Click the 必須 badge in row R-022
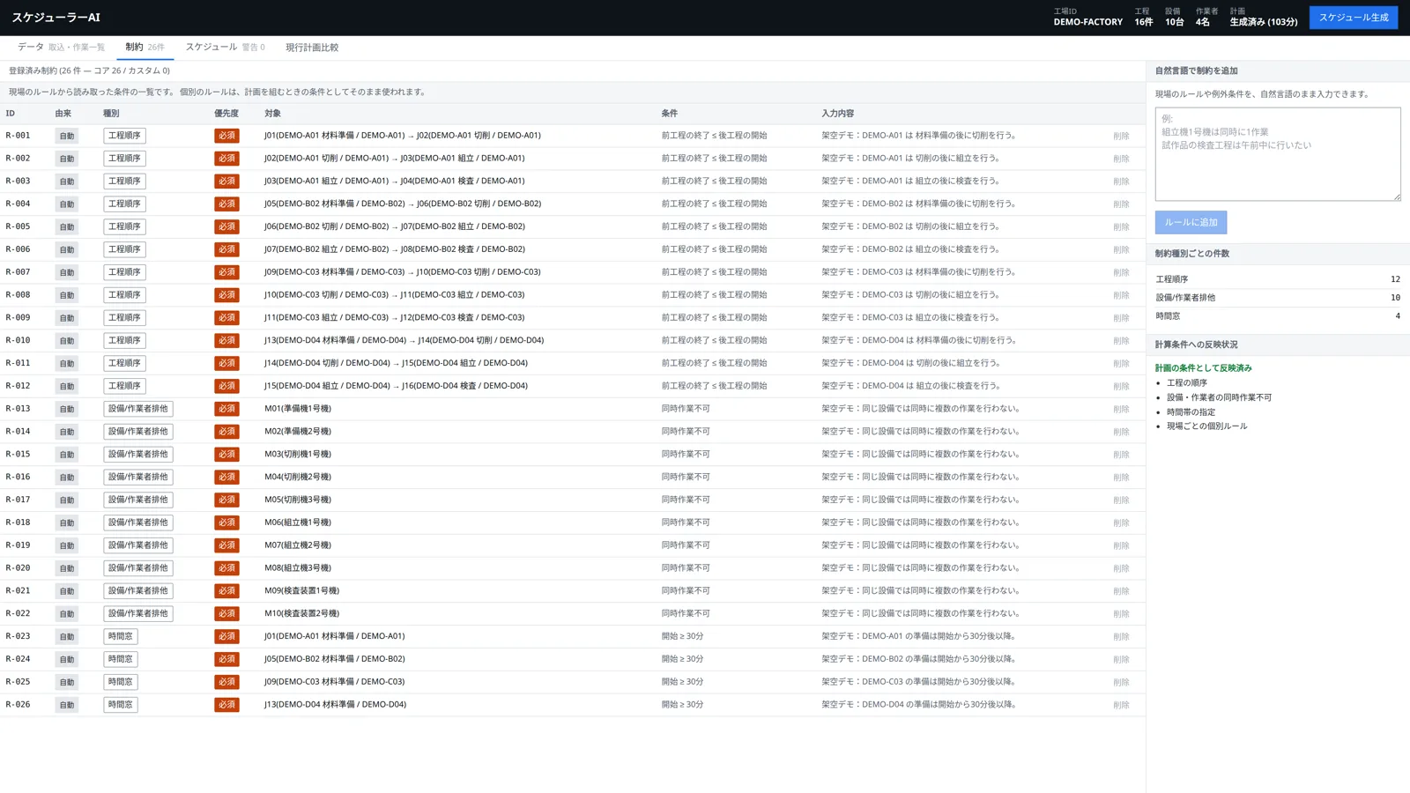1410x793 pixels. point(226,613)
